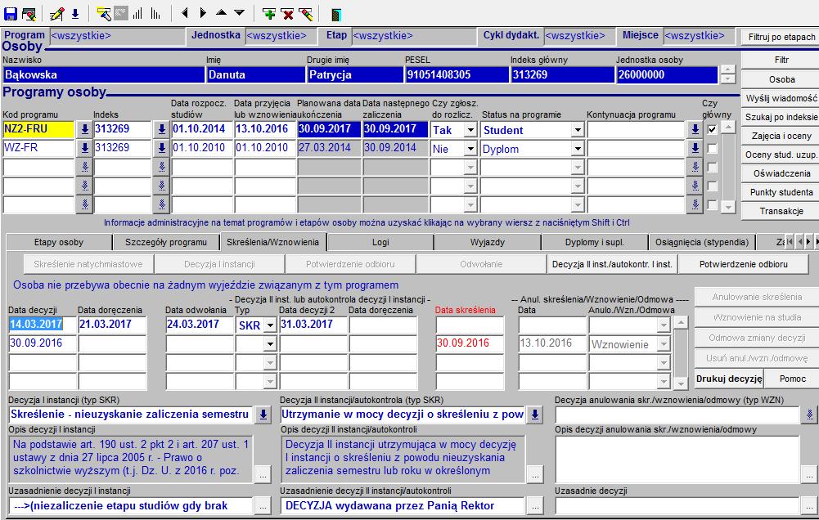Click Decyzja II inst./autokontr. I inst. button
This screenshot has height=520, width=819.
(x=612, y=264)
